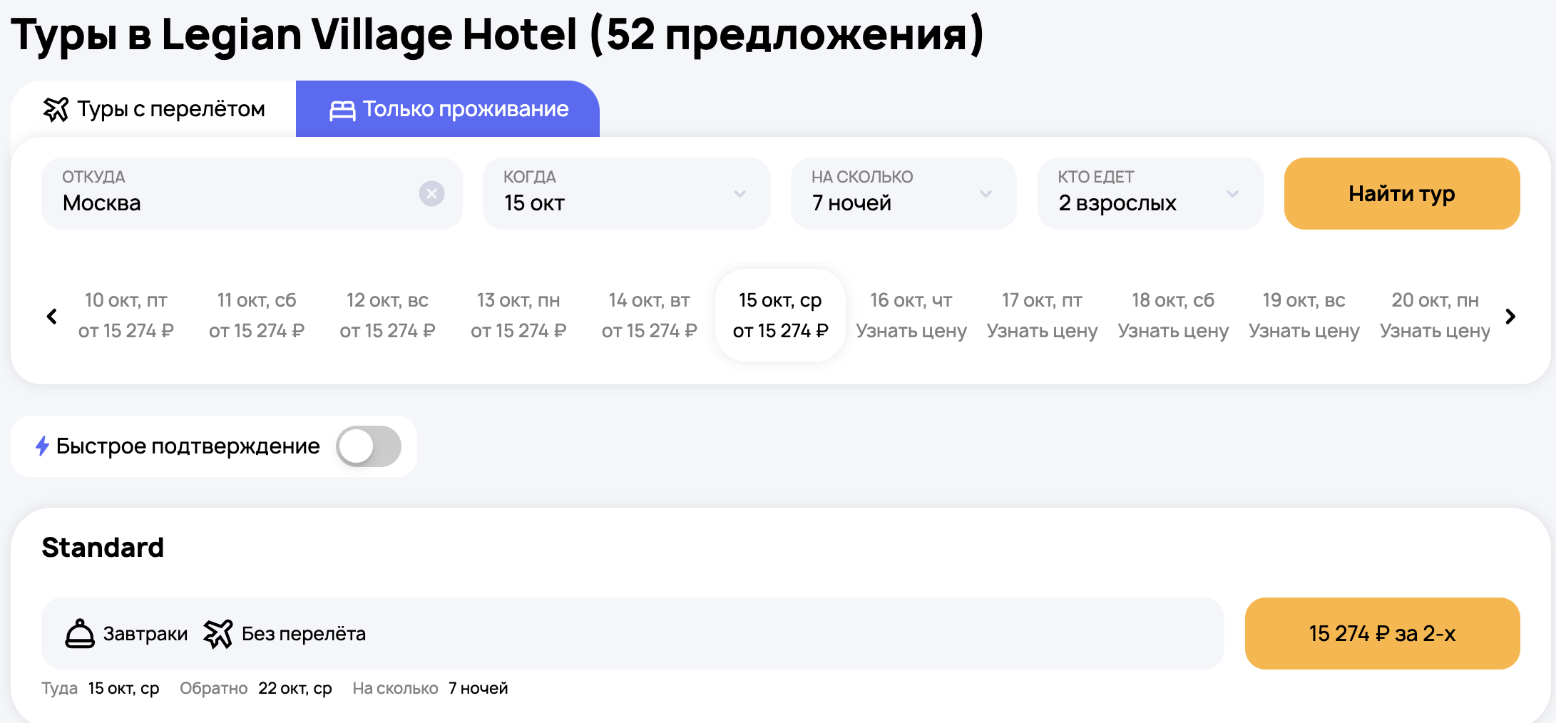This screenshot has height=723, width=1556.
Task: Check price for 17 окт, пт
Action: [x=1042, y=315]
